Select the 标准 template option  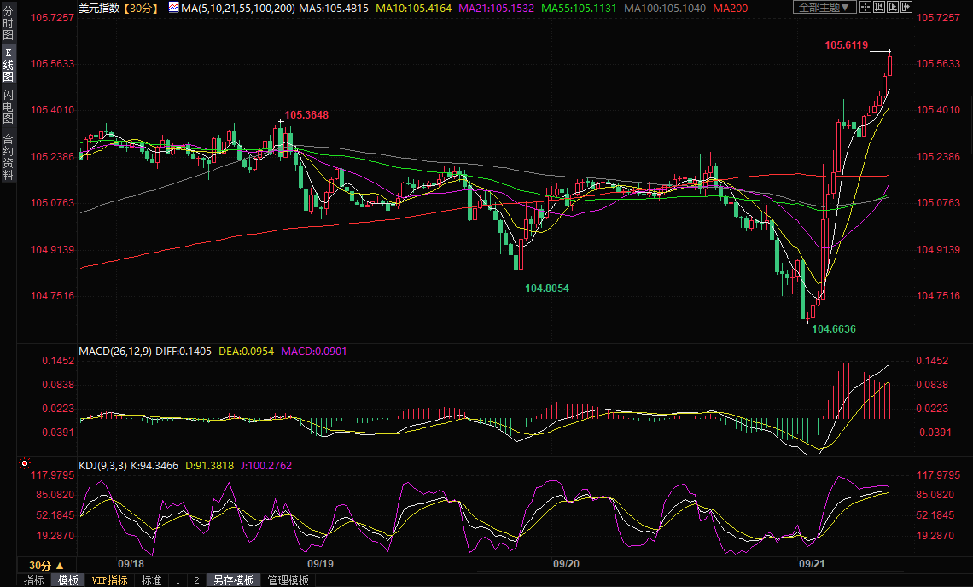point(151,580)
